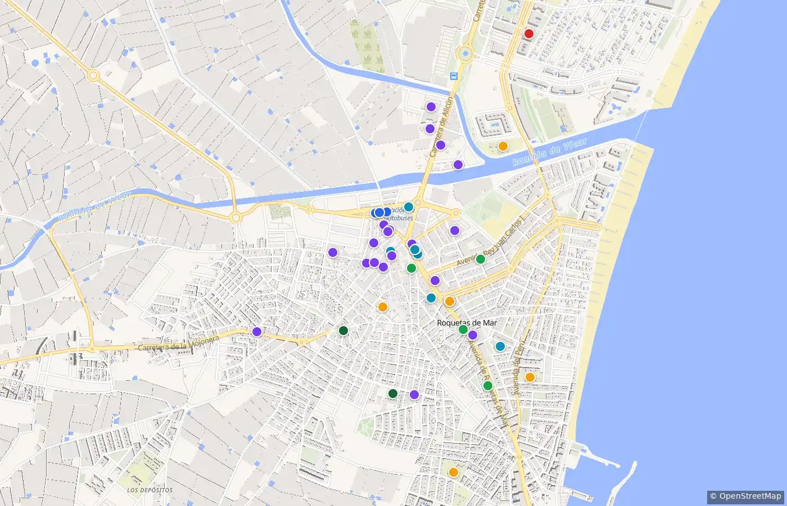The width and height of the screenshot is (787, 506).
Task: Click the green marker just below the overlapping teal markers
Action: [x=411, y=268]
